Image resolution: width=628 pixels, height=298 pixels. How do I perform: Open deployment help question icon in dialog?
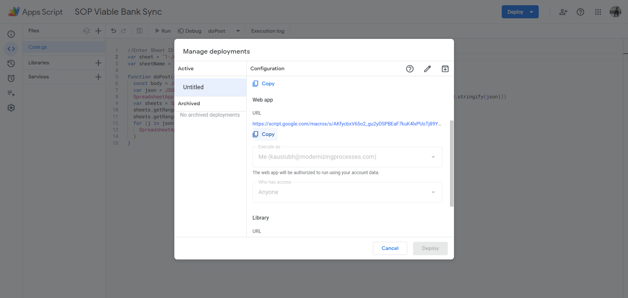[410, 69]
